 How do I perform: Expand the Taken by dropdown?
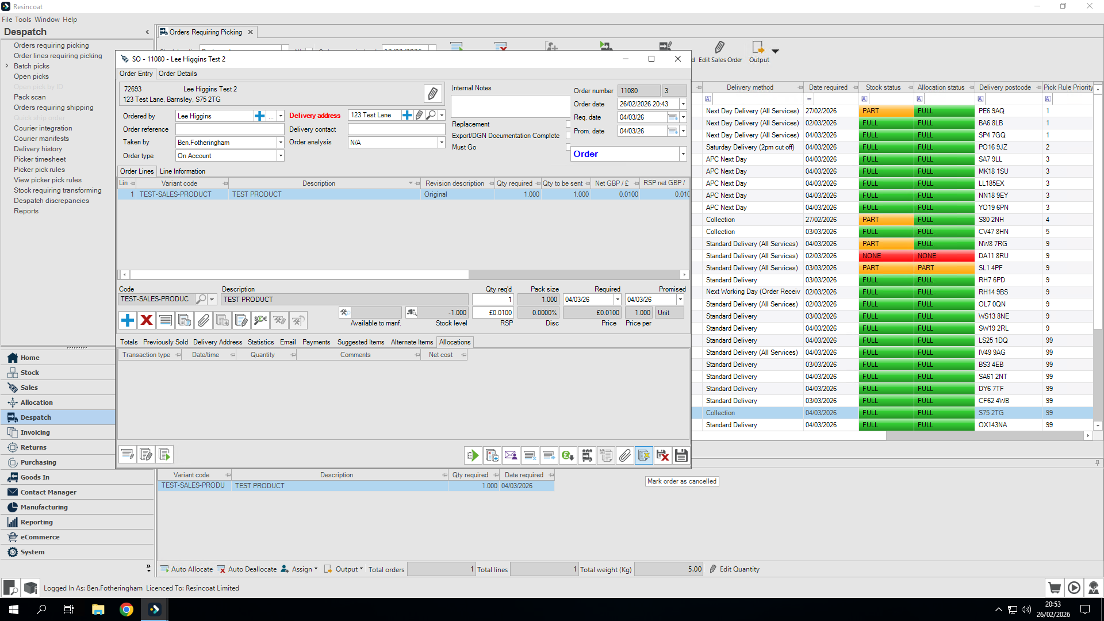(281, 143)
